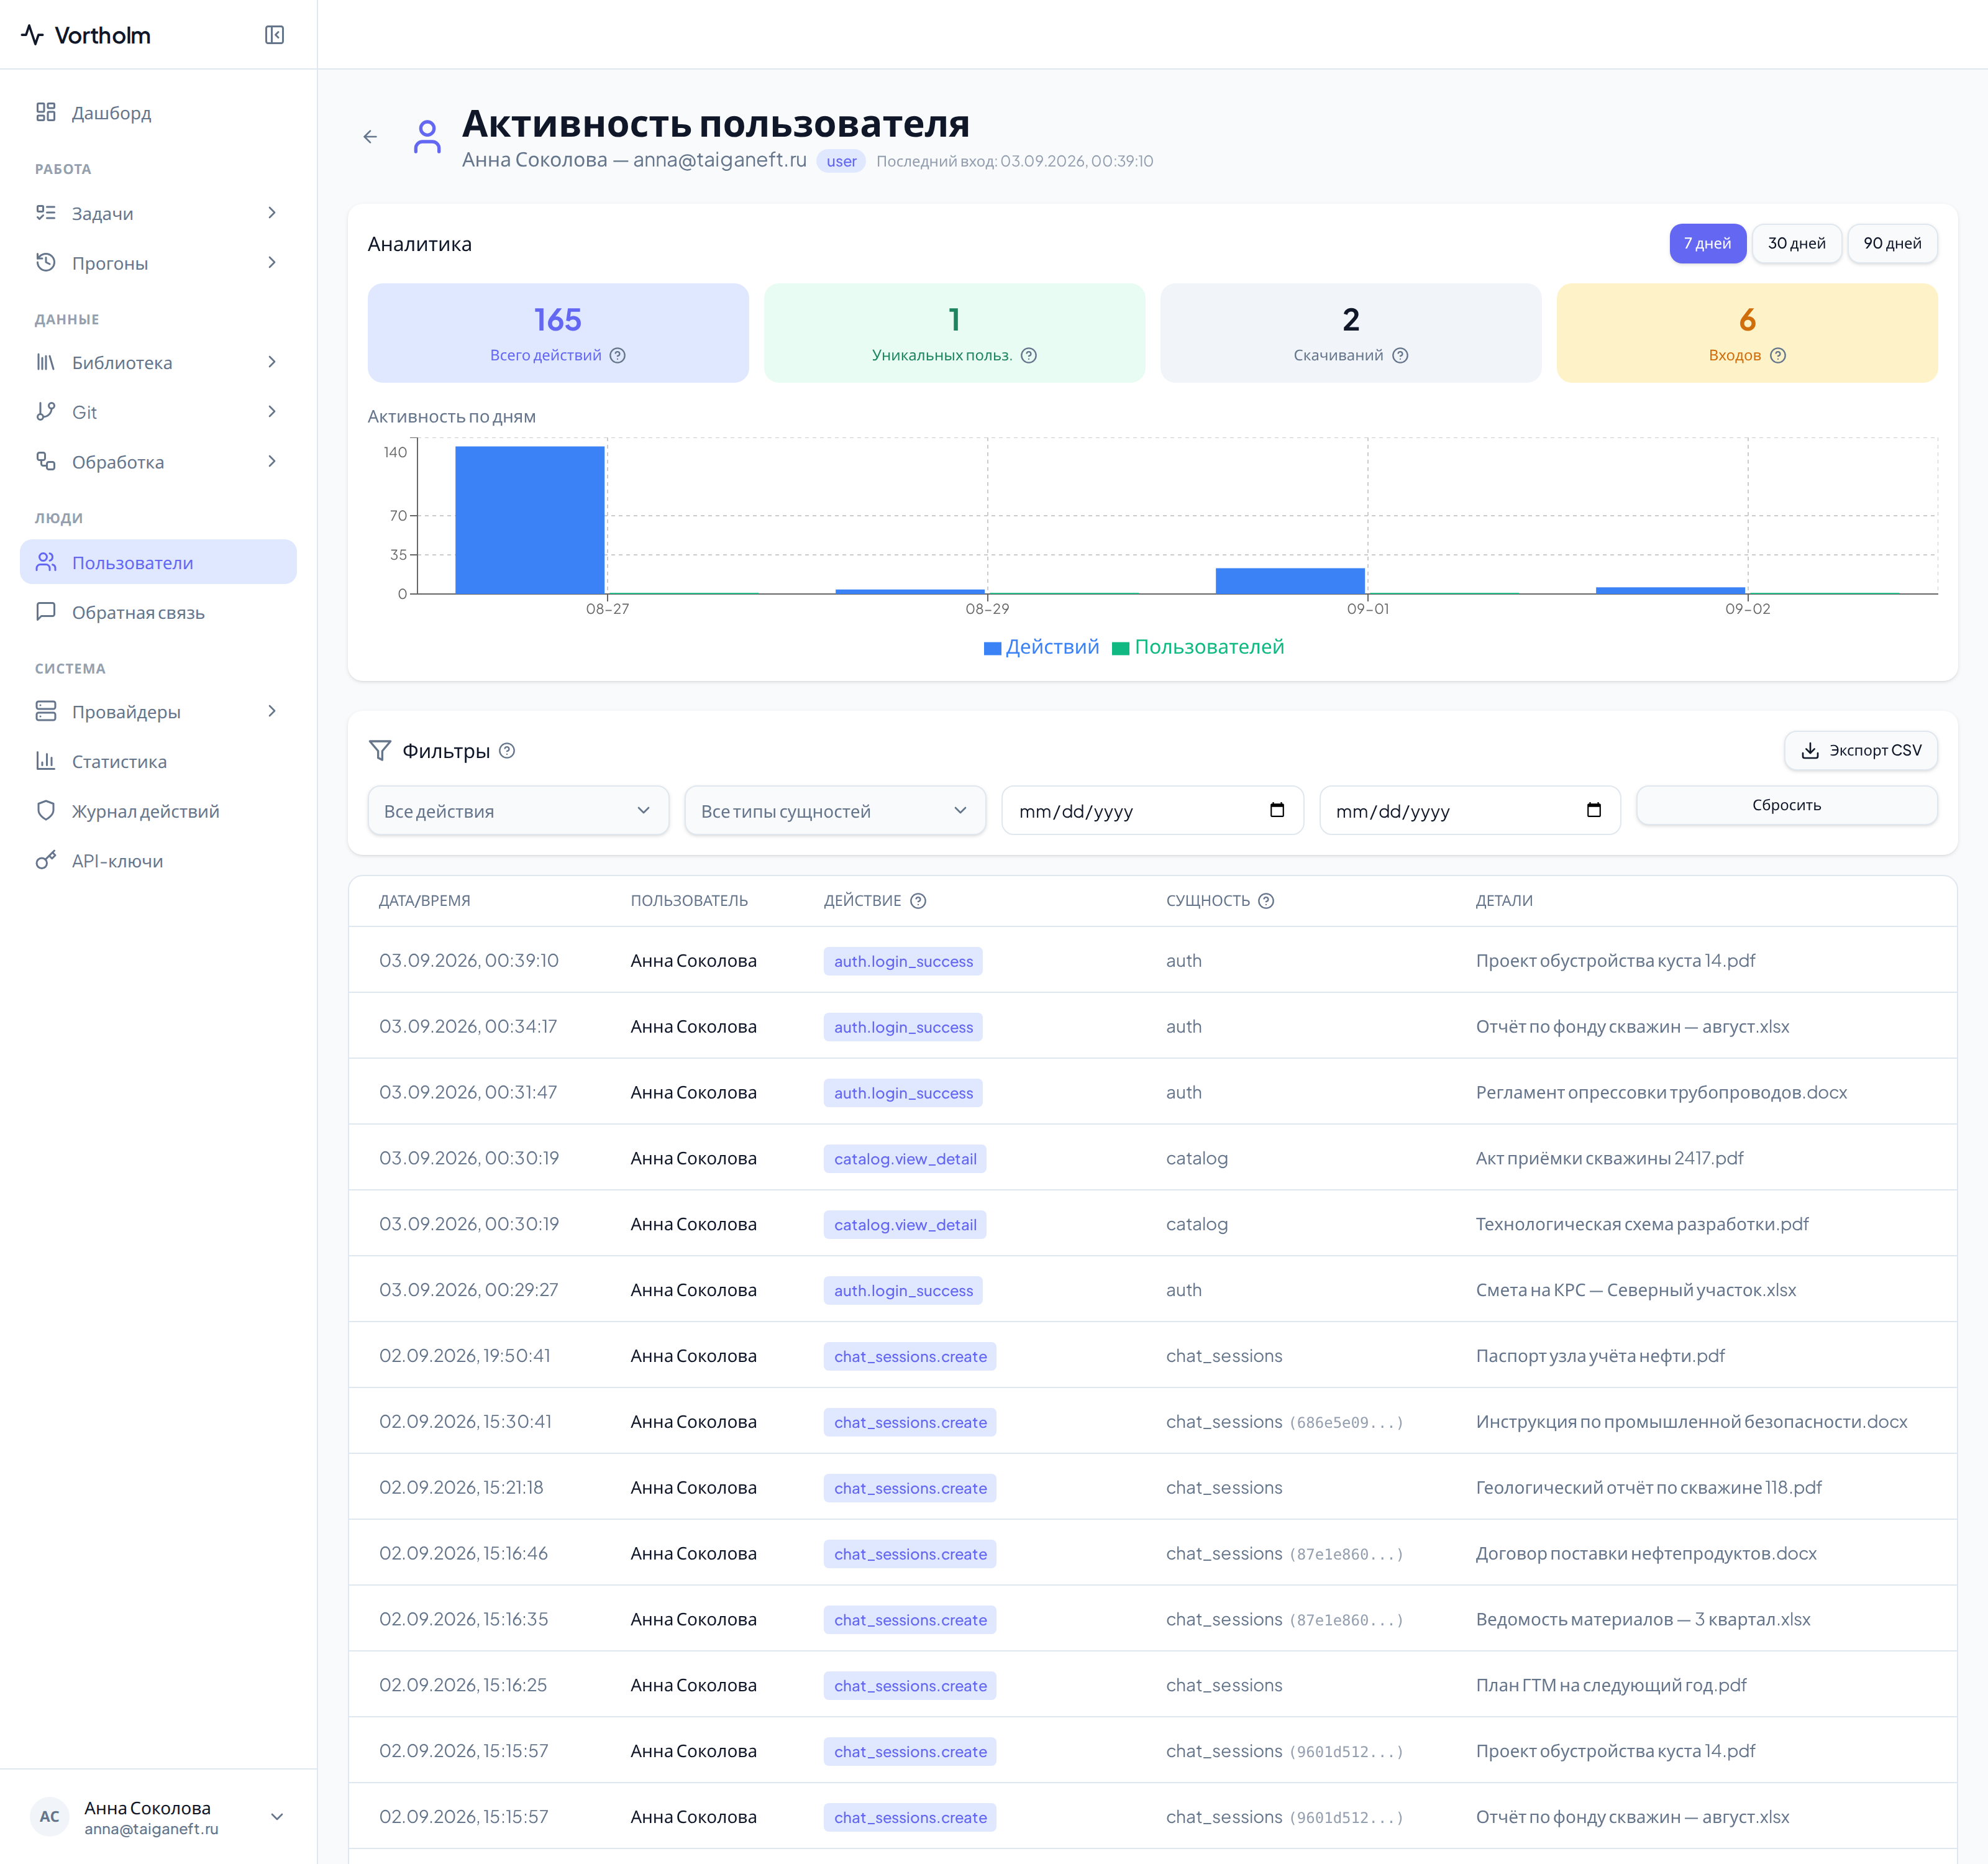Click the 09-01 activity bar

pyautogui.click(x=1290, y=581)
